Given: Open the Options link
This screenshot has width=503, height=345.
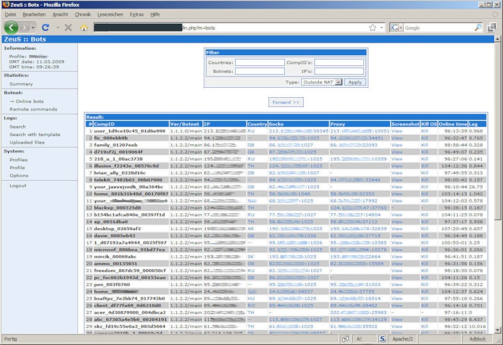Looking at the screenshot, I should (19, 176).
